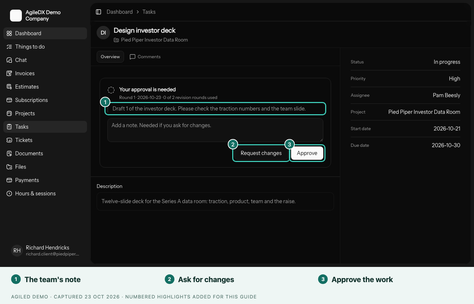Viewport: 474px width, 304px height.
Task: Click the Request changes button
Action: coord(261,153)
